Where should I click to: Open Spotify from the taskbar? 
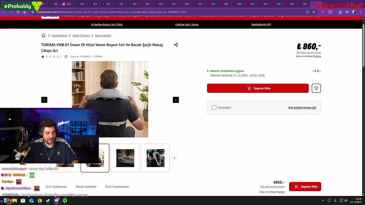click(x=65, y=201)
